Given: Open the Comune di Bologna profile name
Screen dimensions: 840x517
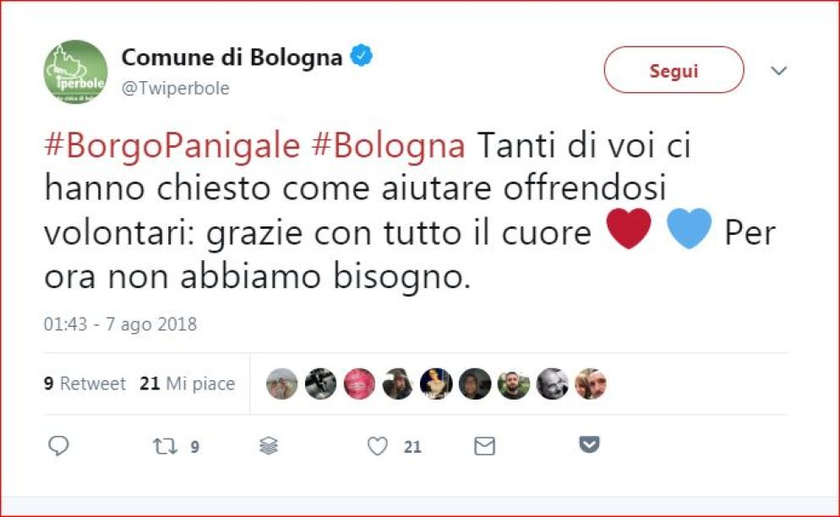Looking at the screenshot, I should 232,57.
